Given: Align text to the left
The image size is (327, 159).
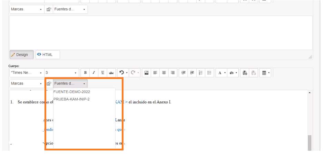Looking at the screenshot, I should [155, 73].
